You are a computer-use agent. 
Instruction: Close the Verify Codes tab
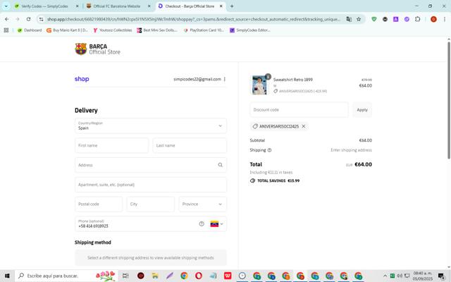(77, 6)
